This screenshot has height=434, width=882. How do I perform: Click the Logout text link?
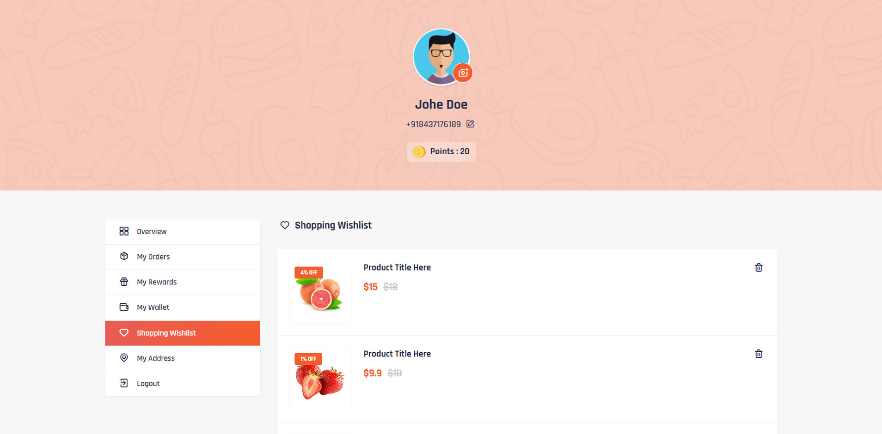tap(148, 384)
